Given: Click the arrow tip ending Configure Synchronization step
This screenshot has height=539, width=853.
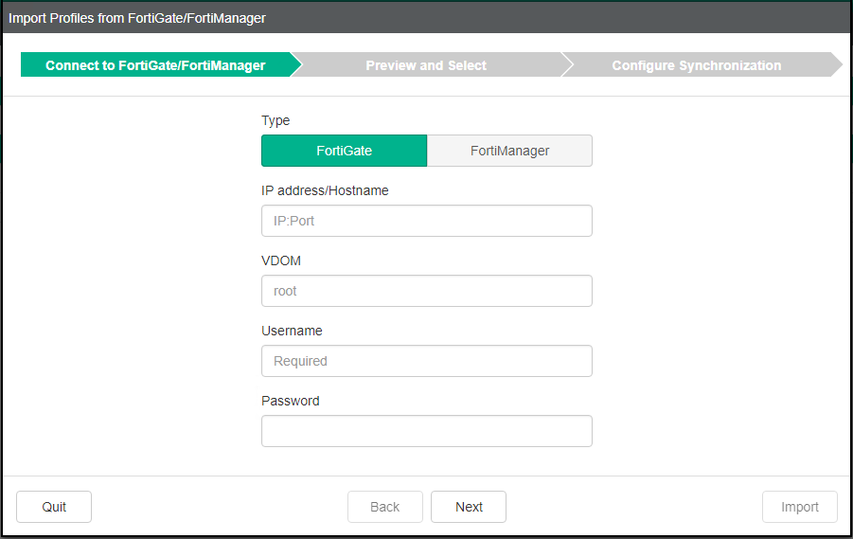Looking at the screenshot, I should pyautogui.click(x=836, y=65).
